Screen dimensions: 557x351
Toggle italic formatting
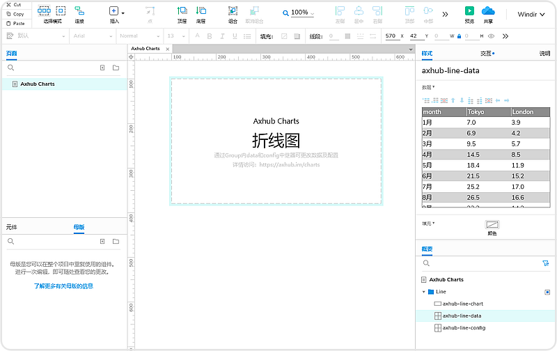pyautogui.click(x=222, y=36)
